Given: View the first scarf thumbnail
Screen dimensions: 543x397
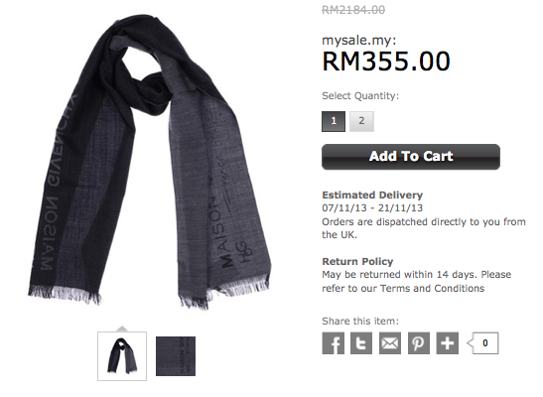Looking at the screenshot, I should tap(122, 356).
